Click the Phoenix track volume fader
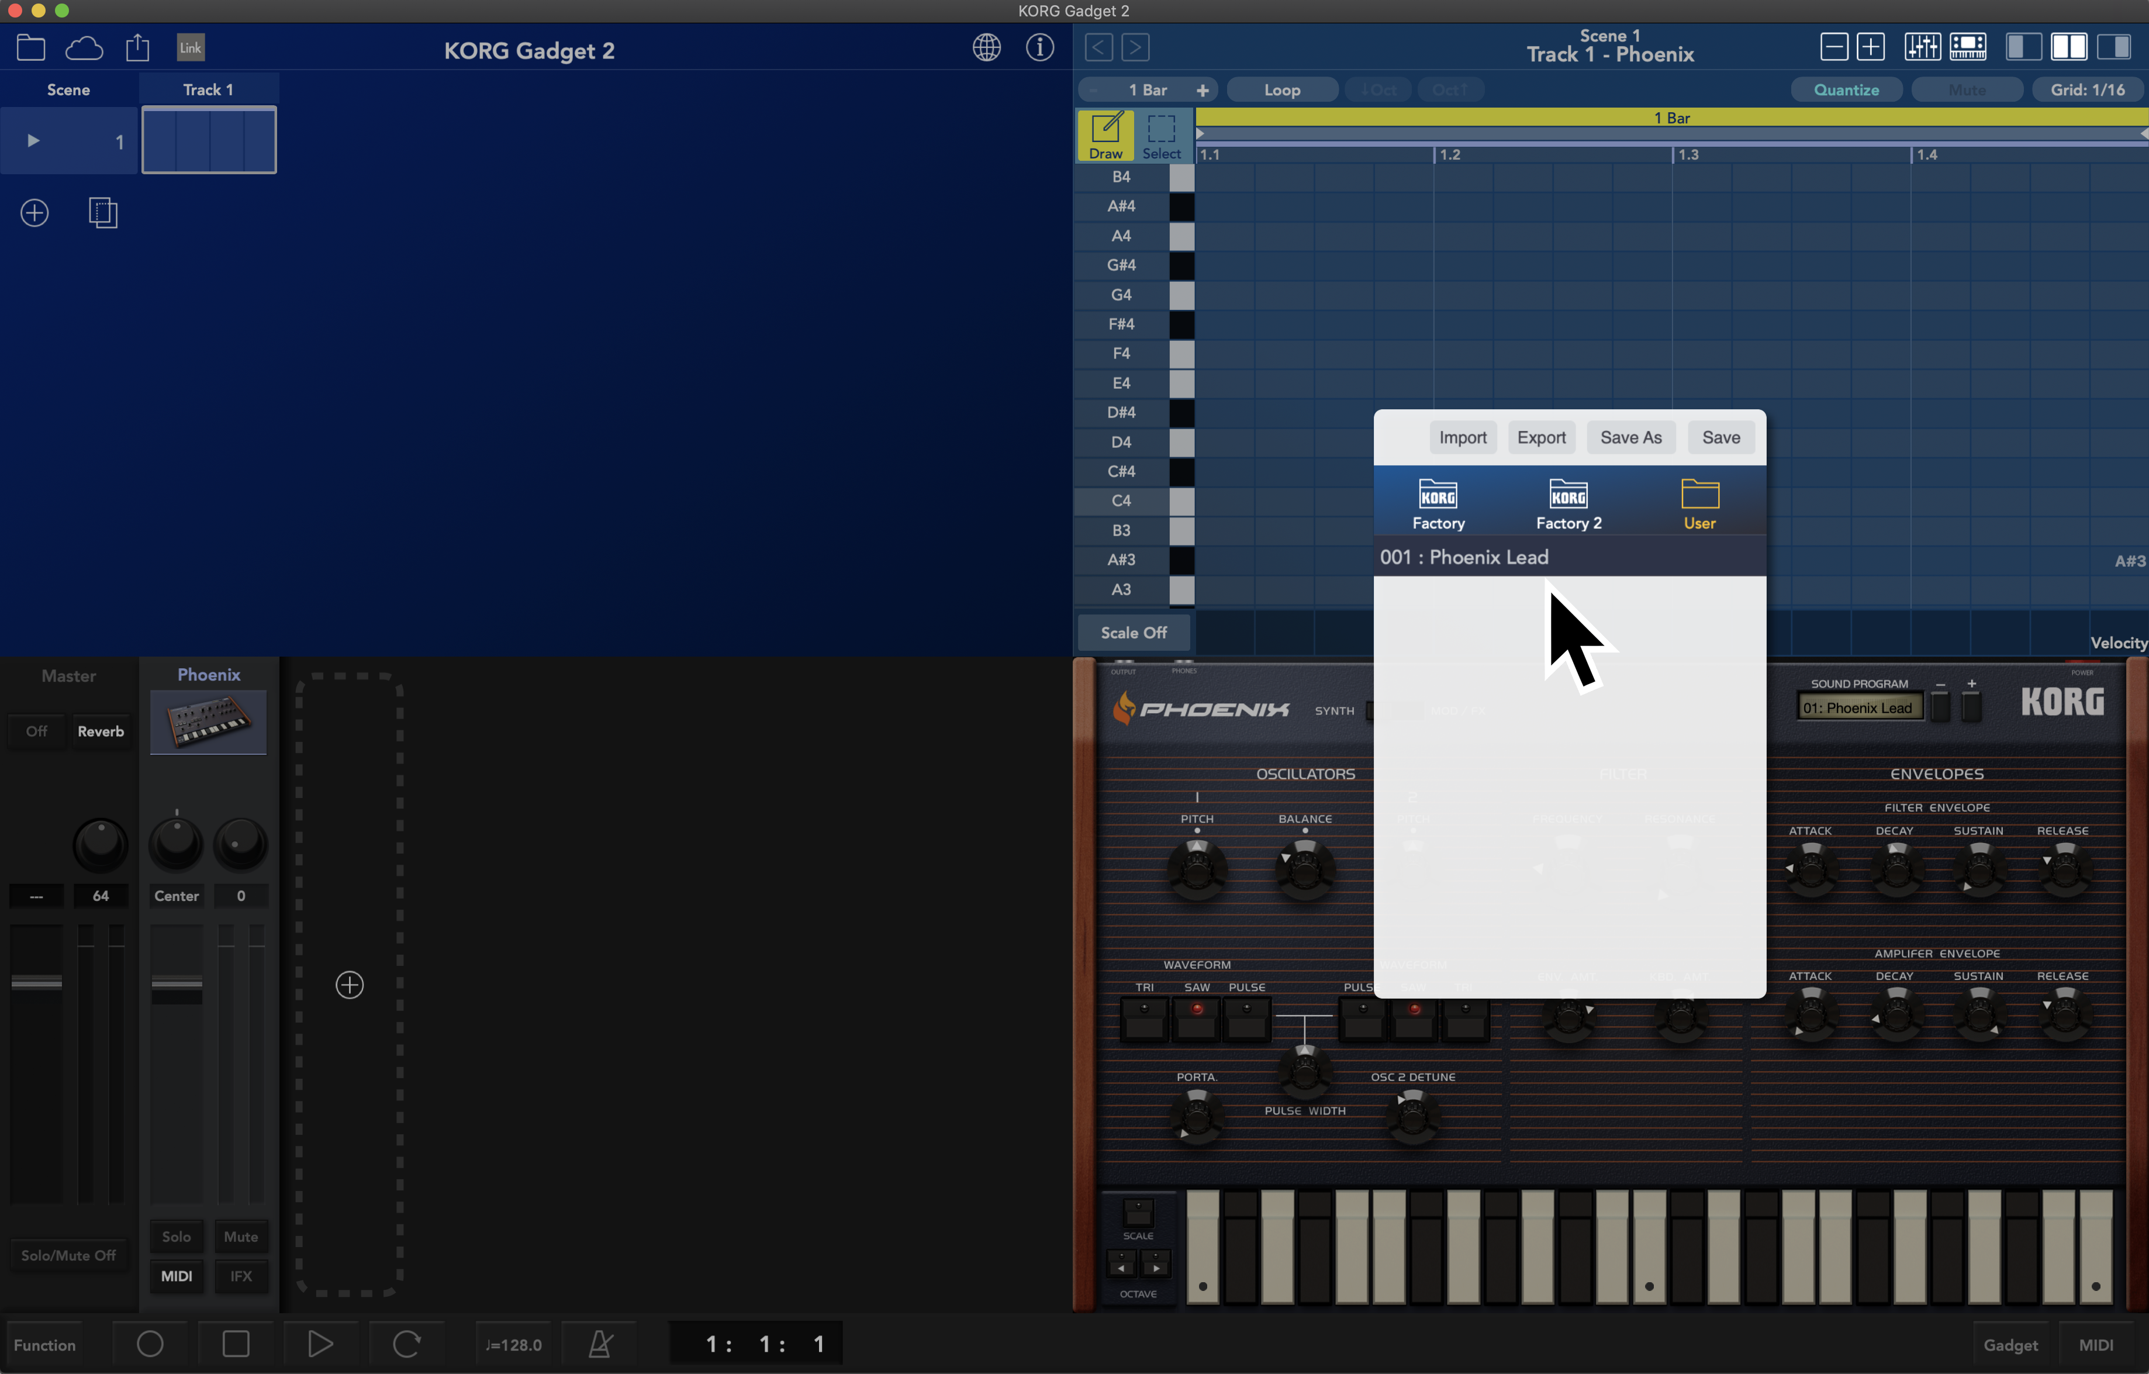This screenshot has height=1374, width=2149. (x=177, y=983)
